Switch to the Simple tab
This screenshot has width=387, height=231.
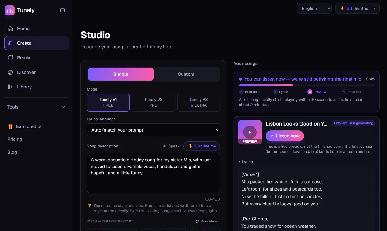point(121,74)
